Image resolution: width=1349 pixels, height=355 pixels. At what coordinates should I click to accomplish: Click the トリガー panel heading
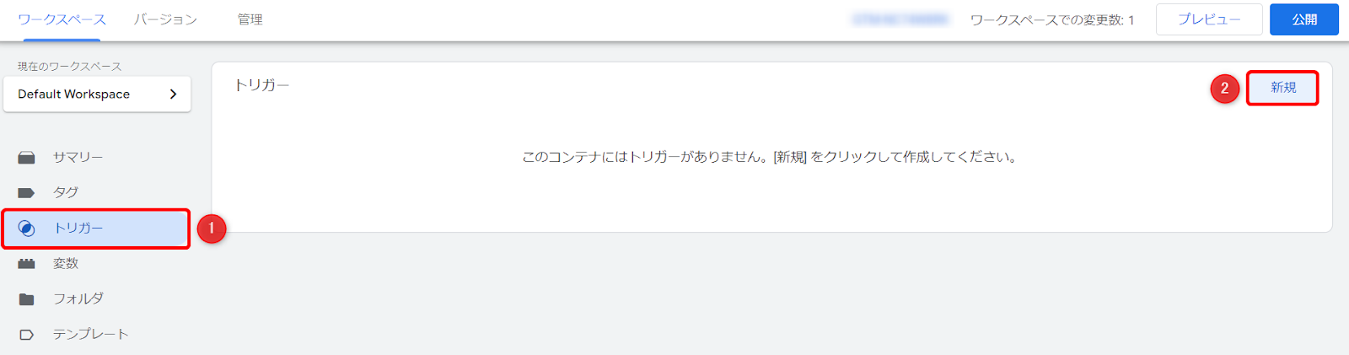pyautogui.click(x=262, y=85)
